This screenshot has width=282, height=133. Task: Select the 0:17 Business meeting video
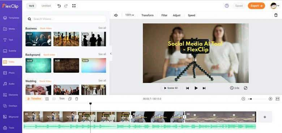point(38,39)
